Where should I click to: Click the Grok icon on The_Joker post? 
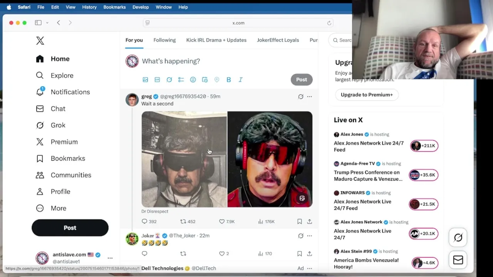coord(301,236)
